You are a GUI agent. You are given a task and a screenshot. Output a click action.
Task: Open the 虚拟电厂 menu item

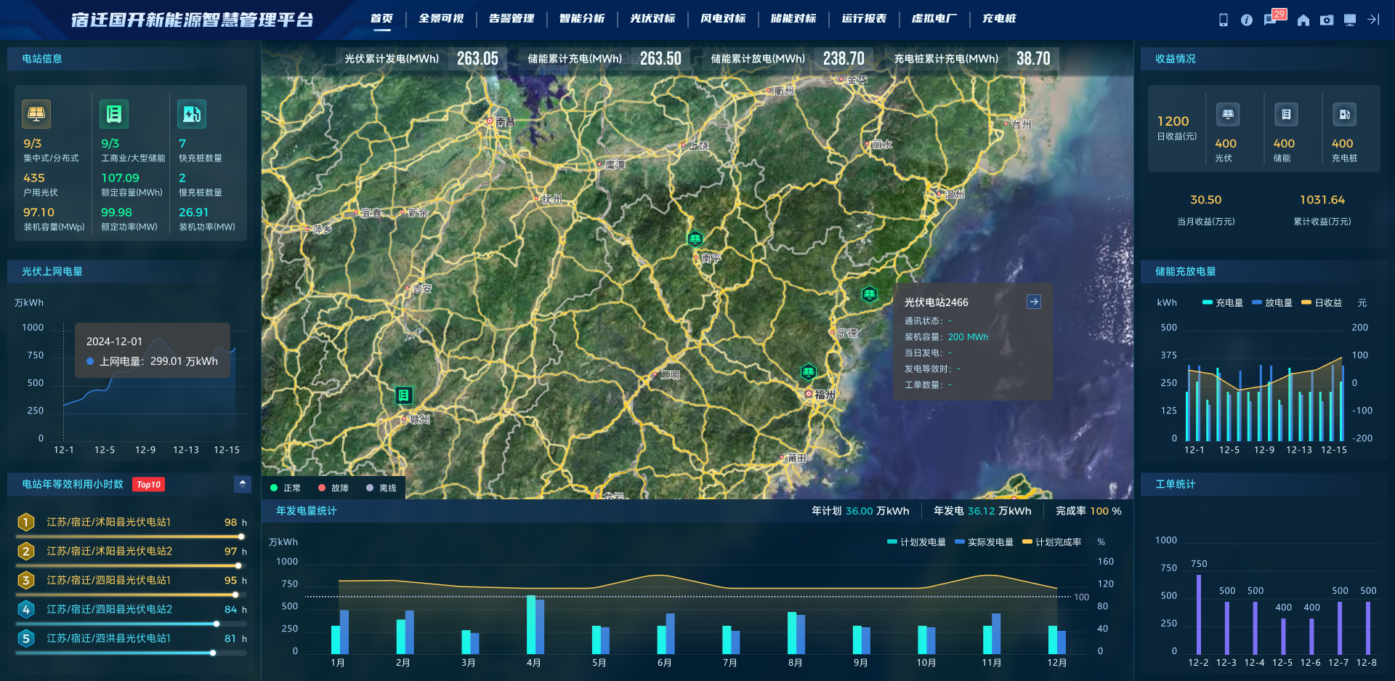934,19
